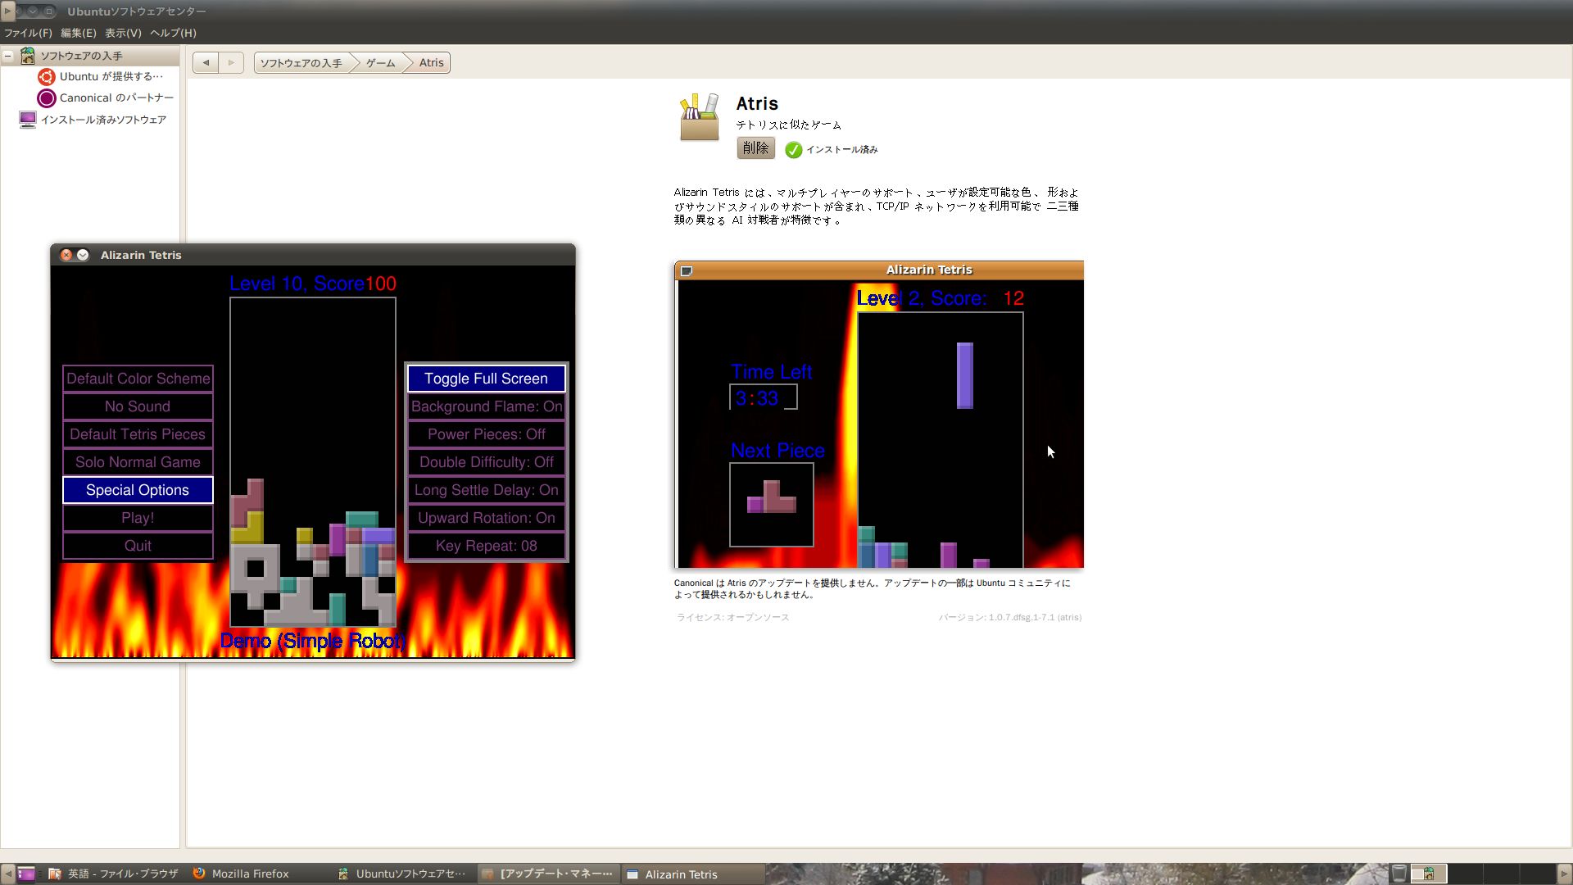The image size is (1573, 885).
Task: Click Atris breadcrumb
Action: [431, 63]
